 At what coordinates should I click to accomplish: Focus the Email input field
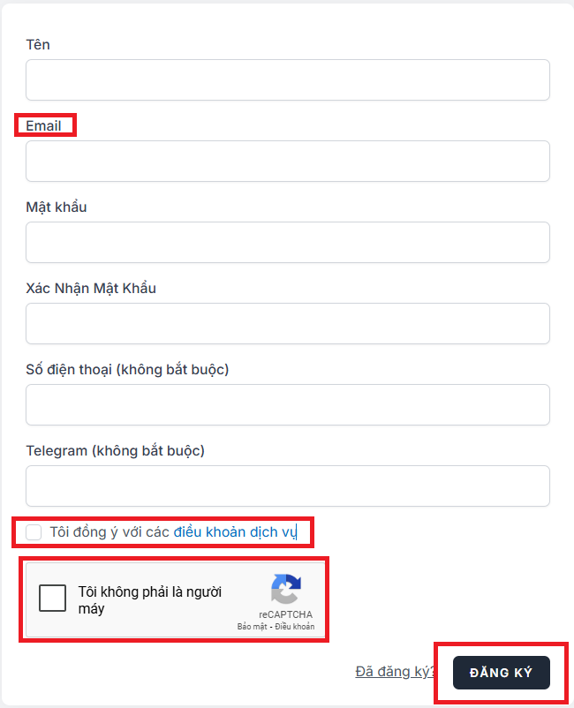tap(288, 162)
